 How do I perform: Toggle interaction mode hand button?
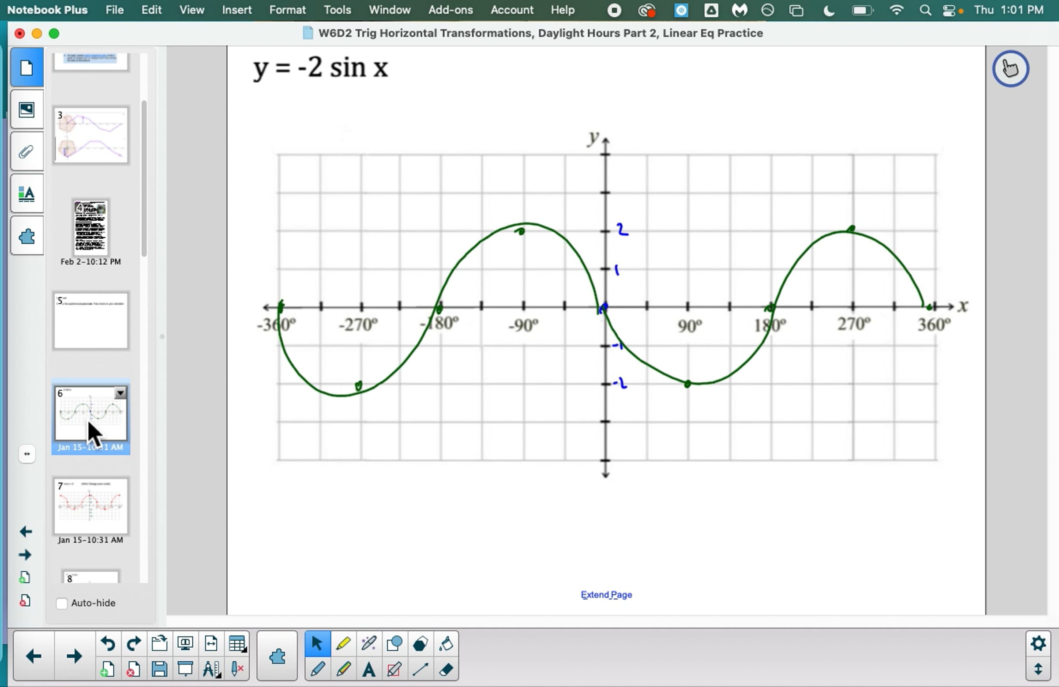(1010, 68)
